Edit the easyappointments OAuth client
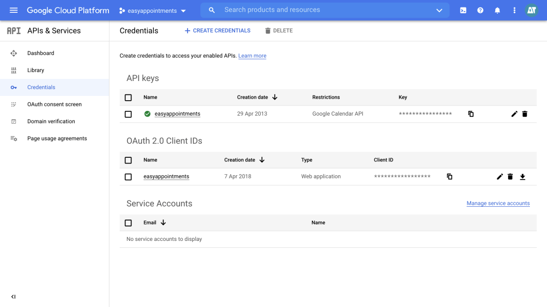 pos(499,176)
